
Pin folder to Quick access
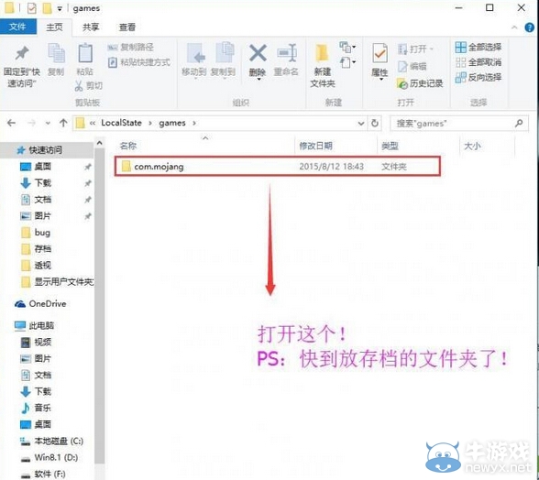[x=22, y=66]
